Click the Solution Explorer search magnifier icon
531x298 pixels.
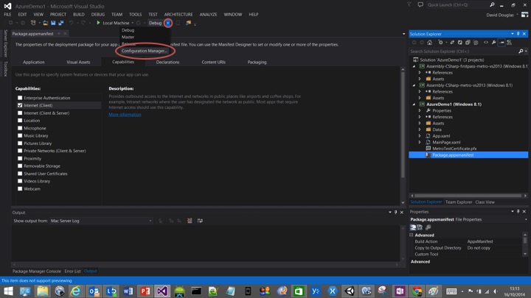(x=521, y=51)
